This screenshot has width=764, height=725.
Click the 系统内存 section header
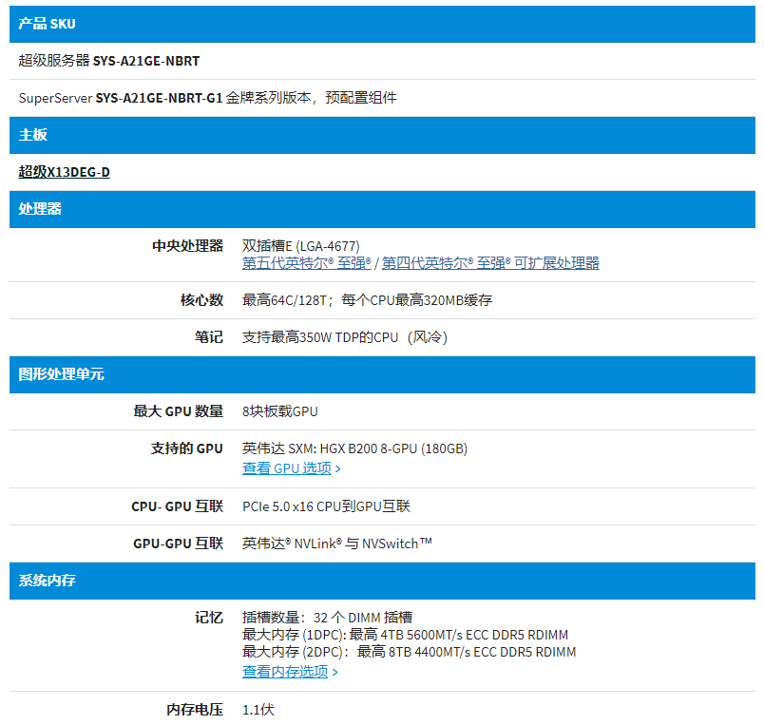coord(383,581)
